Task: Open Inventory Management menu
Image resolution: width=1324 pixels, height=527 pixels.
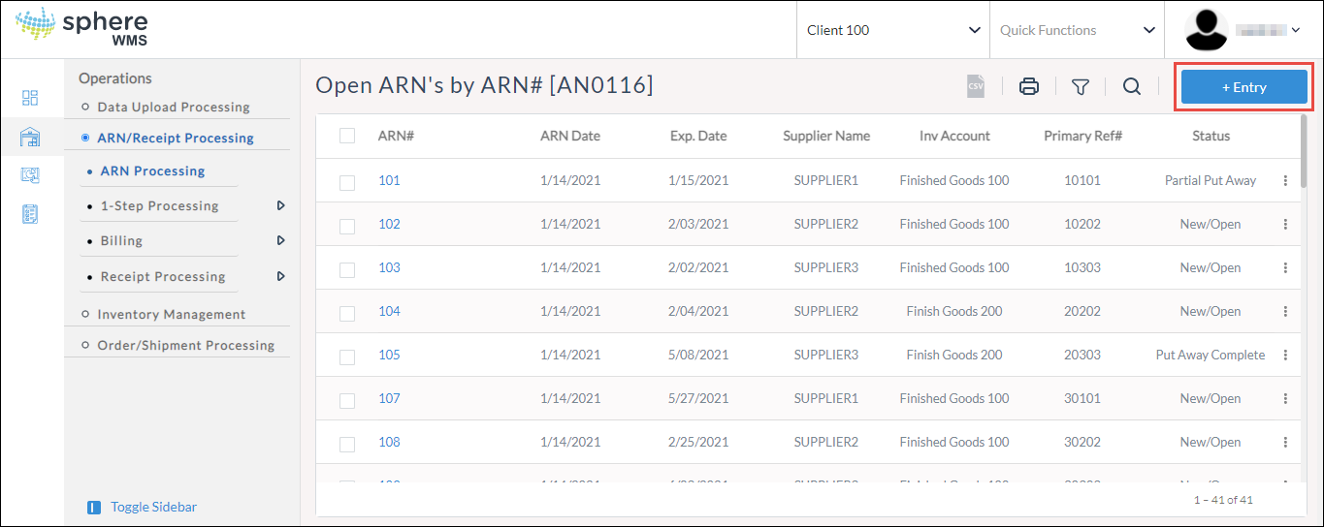Action: click(172, 314)
